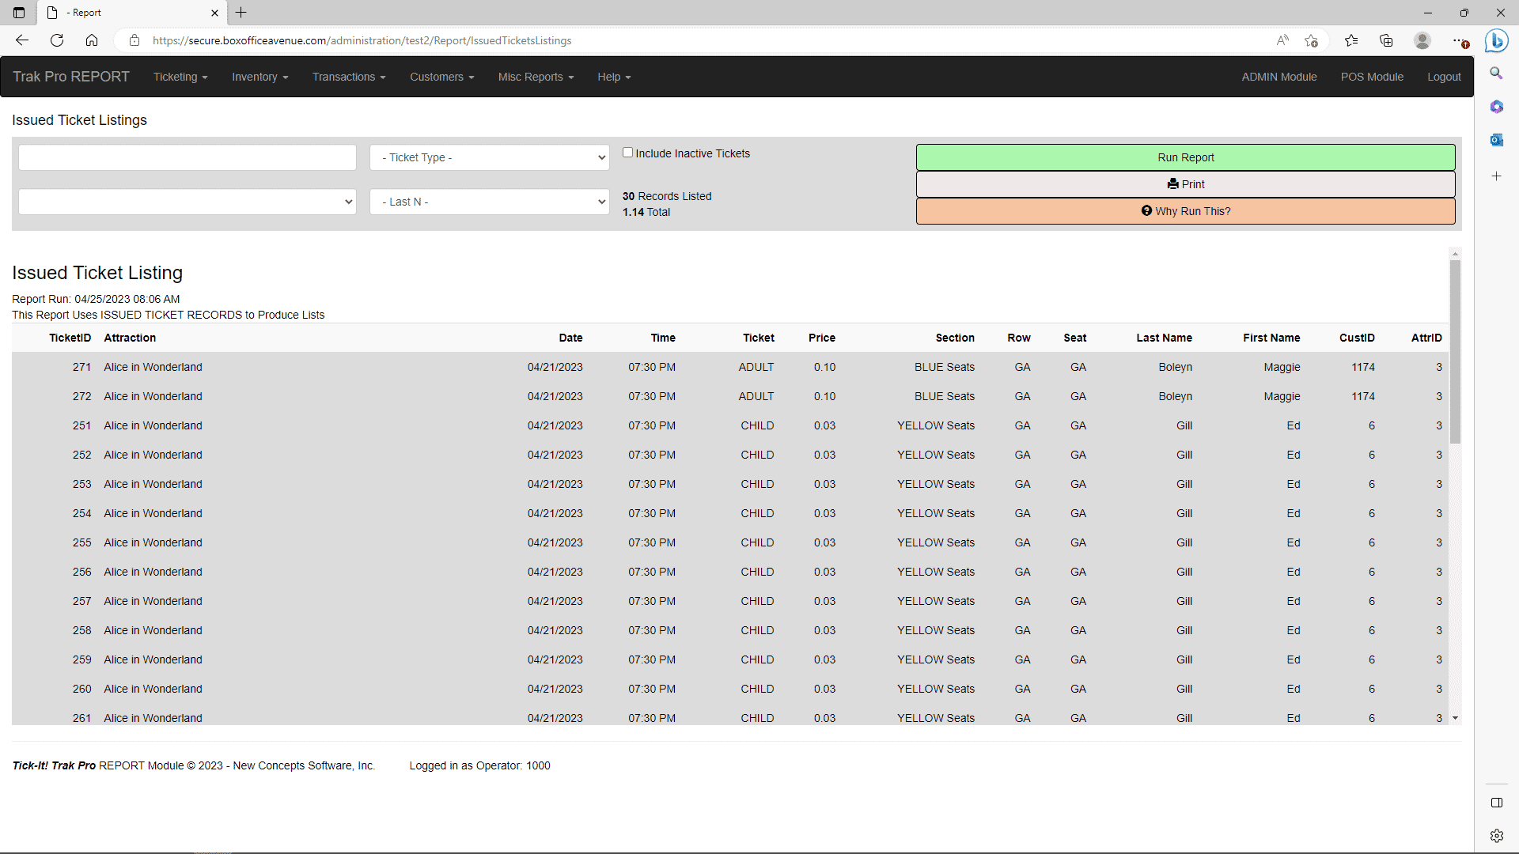The image size is (1519, 854).
Task: Click CustID 1174 in row 272
Action: click(x=1363, y=396)
